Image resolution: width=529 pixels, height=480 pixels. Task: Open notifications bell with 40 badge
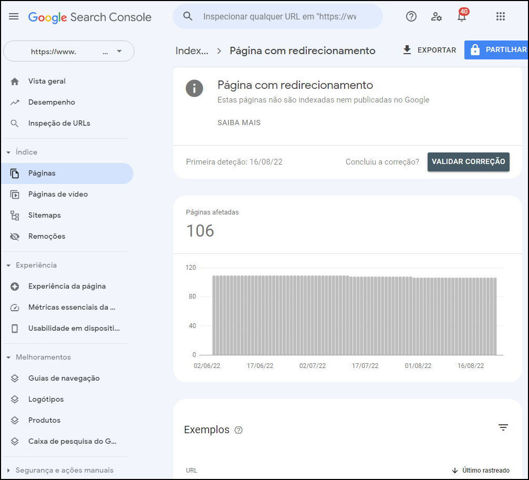(x=462, y=16)
